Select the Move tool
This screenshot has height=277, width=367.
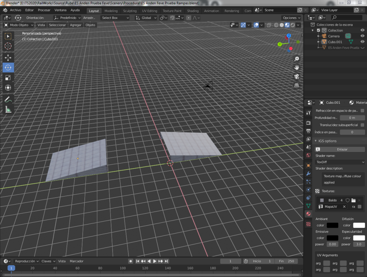(x=8, y=58)
